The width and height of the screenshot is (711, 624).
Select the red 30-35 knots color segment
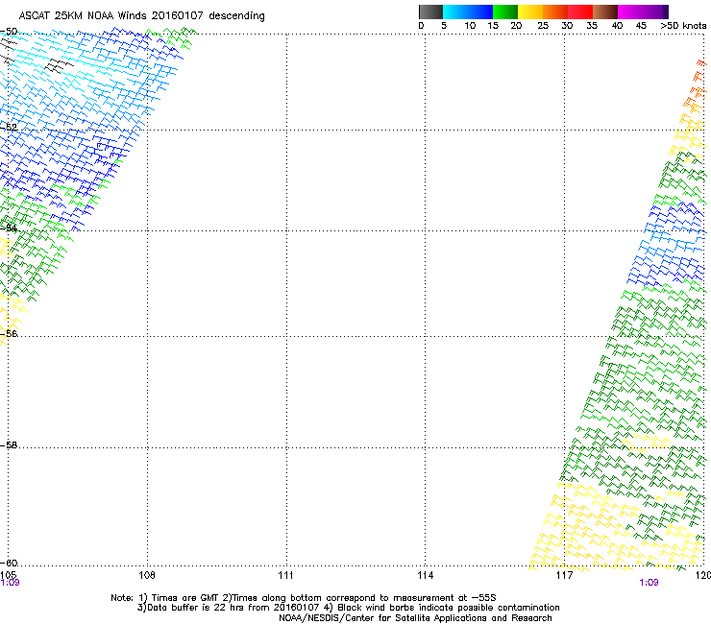point(580,12)
